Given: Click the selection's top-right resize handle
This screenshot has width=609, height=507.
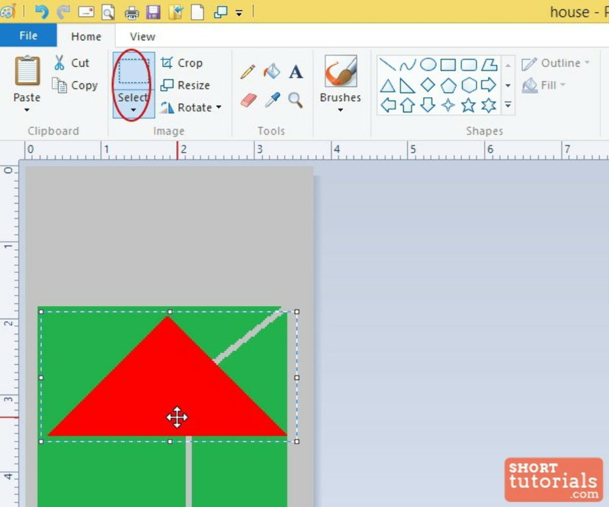Looking at the screenshot, I should tap(297, 311).
